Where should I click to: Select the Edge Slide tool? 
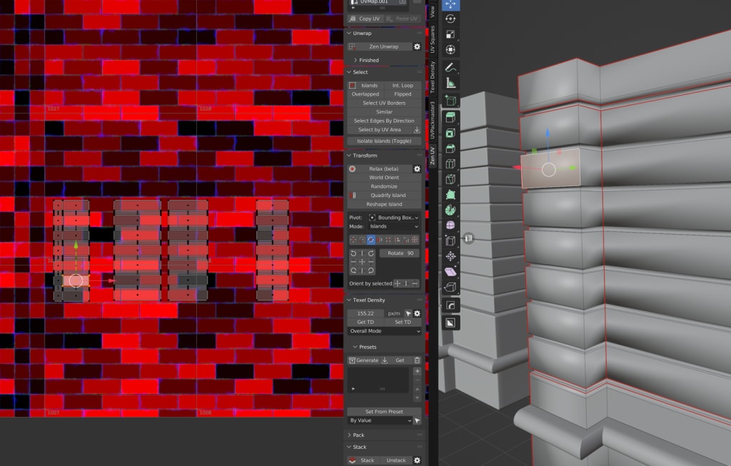(450, 241)
